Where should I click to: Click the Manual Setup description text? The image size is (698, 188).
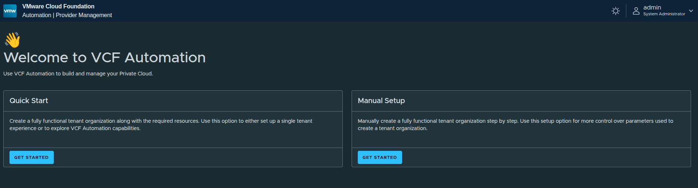[515, 125]
